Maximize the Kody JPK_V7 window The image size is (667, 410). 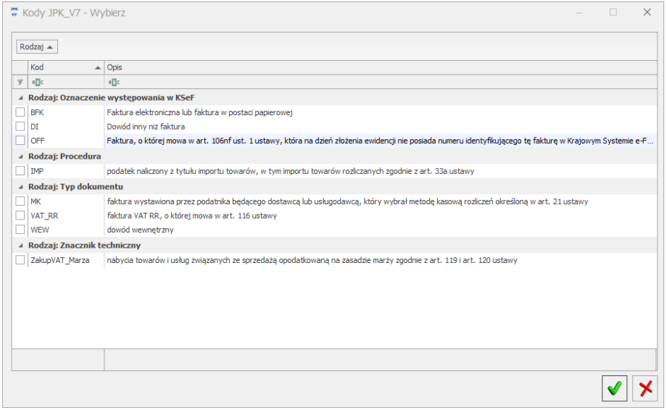[x=613, y=12]
